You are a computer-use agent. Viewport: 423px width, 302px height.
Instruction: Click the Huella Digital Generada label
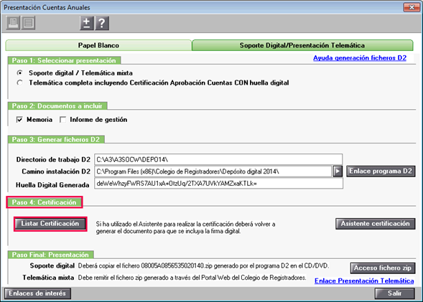coord(52,185)
